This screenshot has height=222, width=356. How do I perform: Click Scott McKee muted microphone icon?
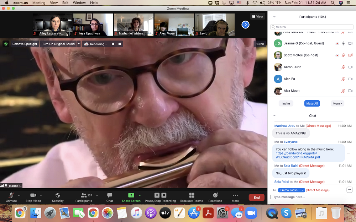[343, 55]
